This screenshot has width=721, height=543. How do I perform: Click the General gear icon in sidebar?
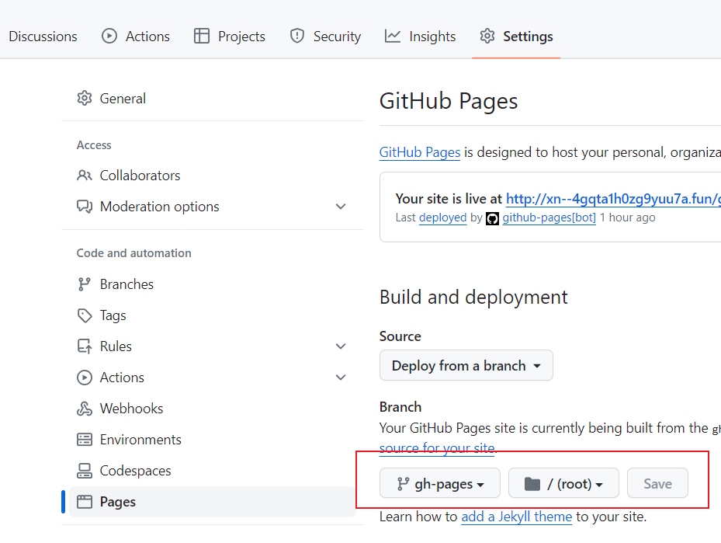[x=84, y=99]
